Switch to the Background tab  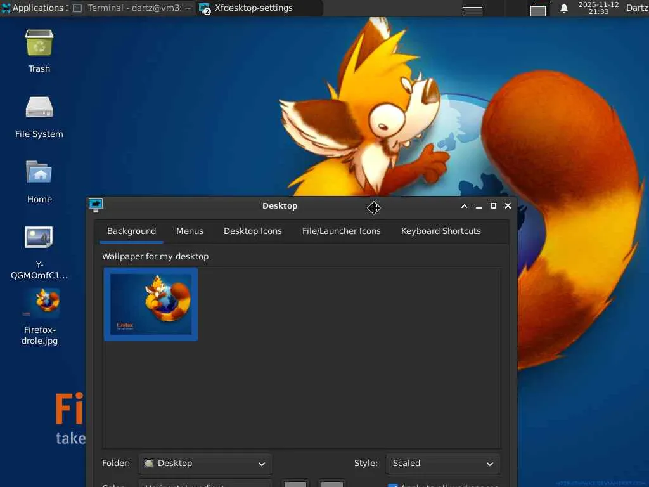click(x=132, y=231)
